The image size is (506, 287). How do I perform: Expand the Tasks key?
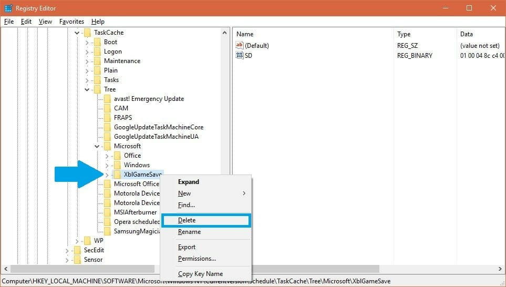click(x=87, y=80)
